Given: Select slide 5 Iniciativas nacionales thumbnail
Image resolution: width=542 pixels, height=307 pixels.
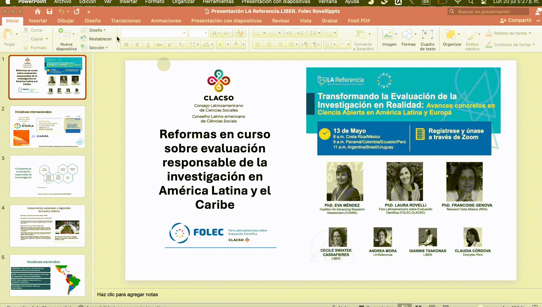Looking at the screenshot, I should (47, 275).
